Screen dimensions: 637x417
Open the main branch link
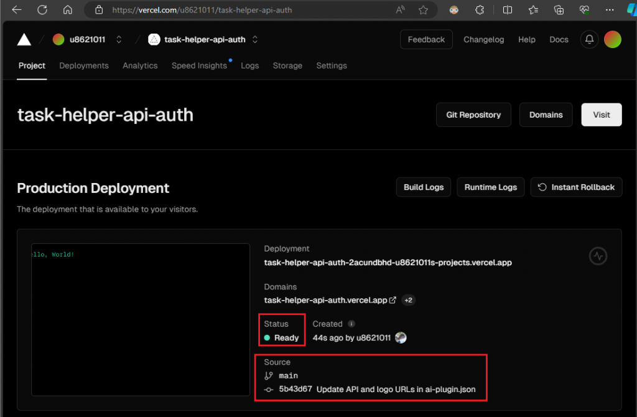click(289, 375)
